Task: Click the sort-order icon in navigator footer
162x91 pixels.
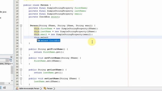Action: point(4,88)
